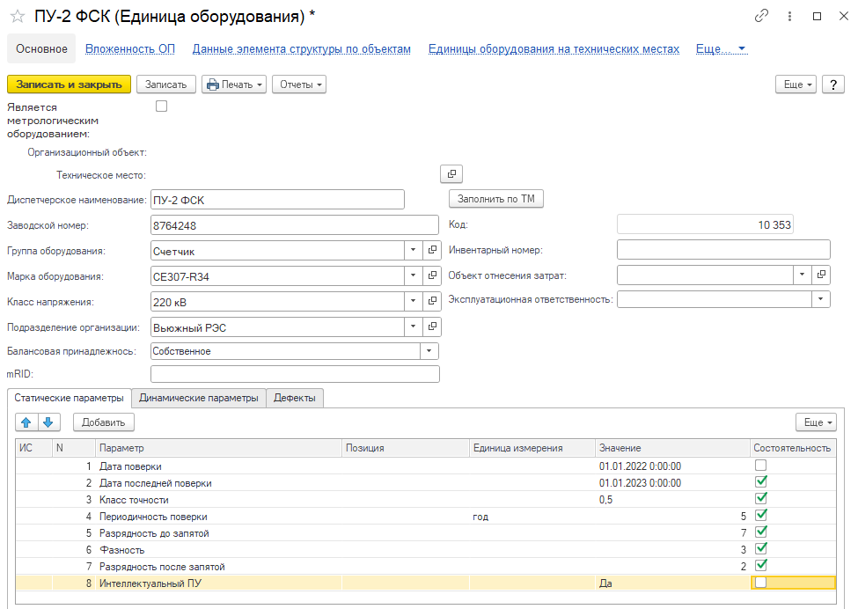
Task: Click the Инвентарный номер input field
Action: 723,250
